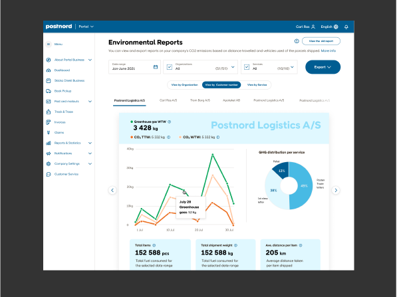This screenshot has height=297, width=397.
Task: Click the Company Settings gear icon
Action: [x=49, y=163]
